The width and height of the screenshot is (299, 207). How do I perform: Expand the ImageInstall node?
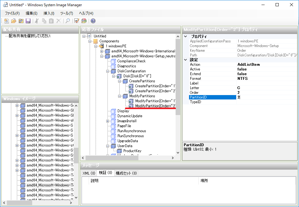pos(107,121)
